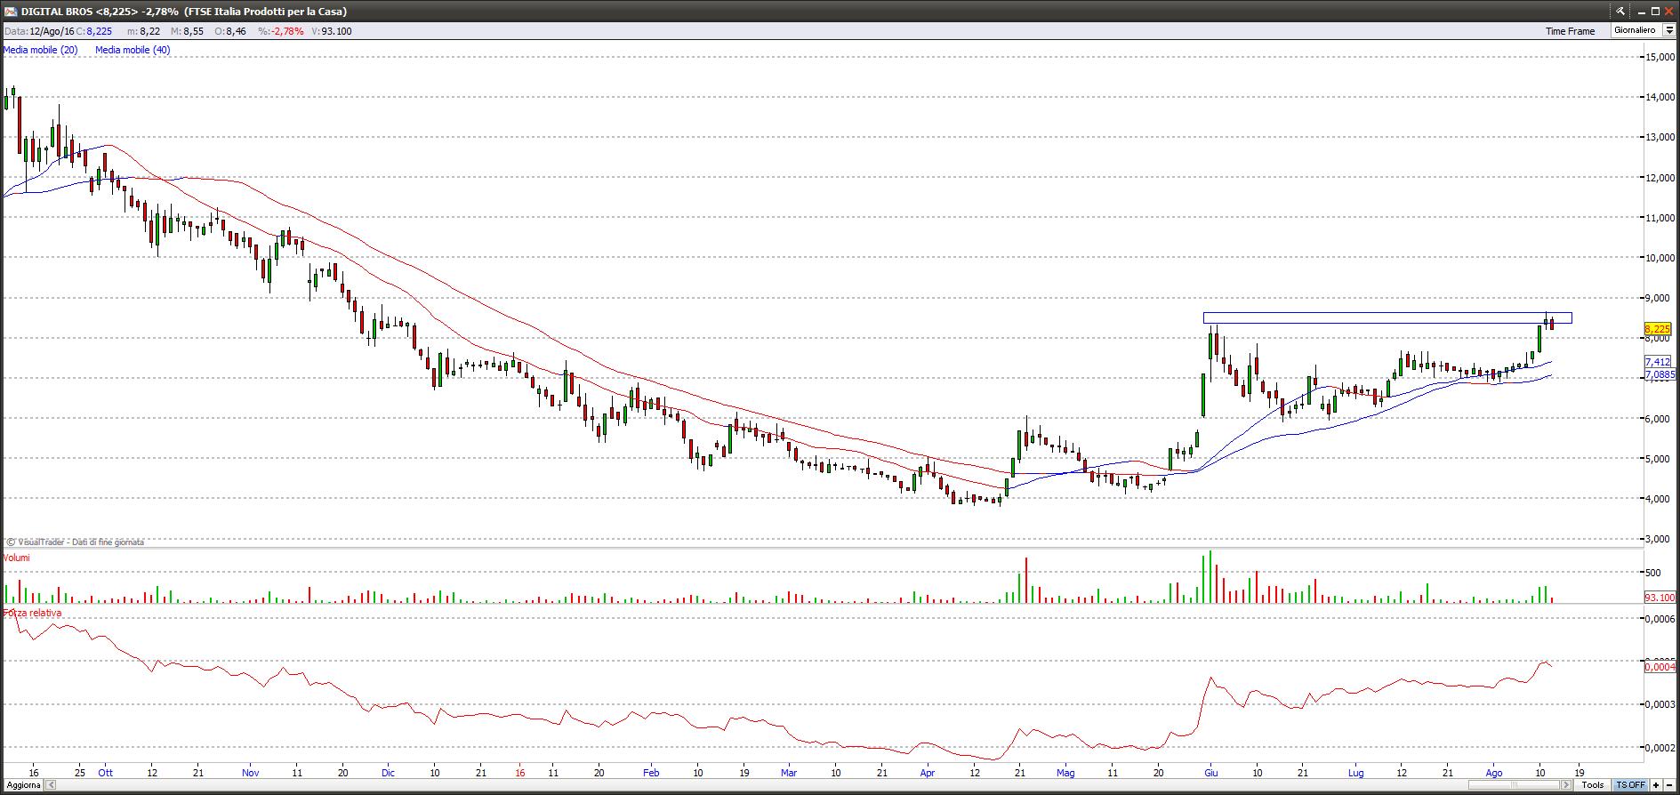Screen dimensions: 1680x795
Task: Zoom out with the minus button
Action: click(x=1670, y=785)
